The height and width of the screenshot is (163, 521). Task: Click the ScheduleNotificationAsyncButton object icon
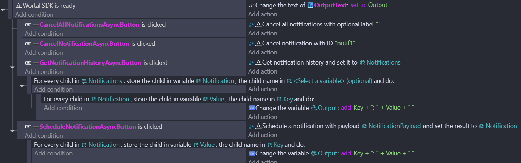[x=28, y=127]
